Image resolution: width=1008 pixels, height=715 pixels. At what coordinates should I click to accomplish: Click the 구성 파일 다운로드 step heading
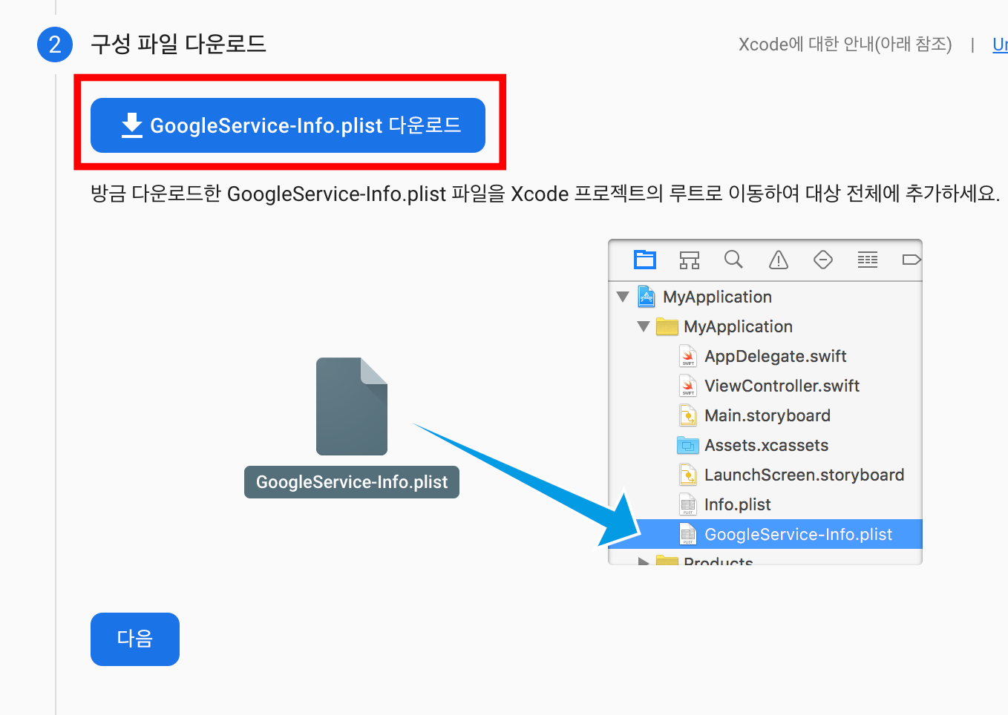(178, 44)
